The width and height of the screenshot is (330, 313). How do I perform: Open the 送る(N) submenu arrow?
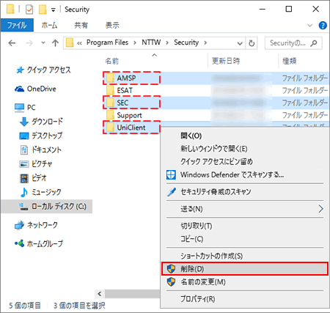(x=320, y=209)
